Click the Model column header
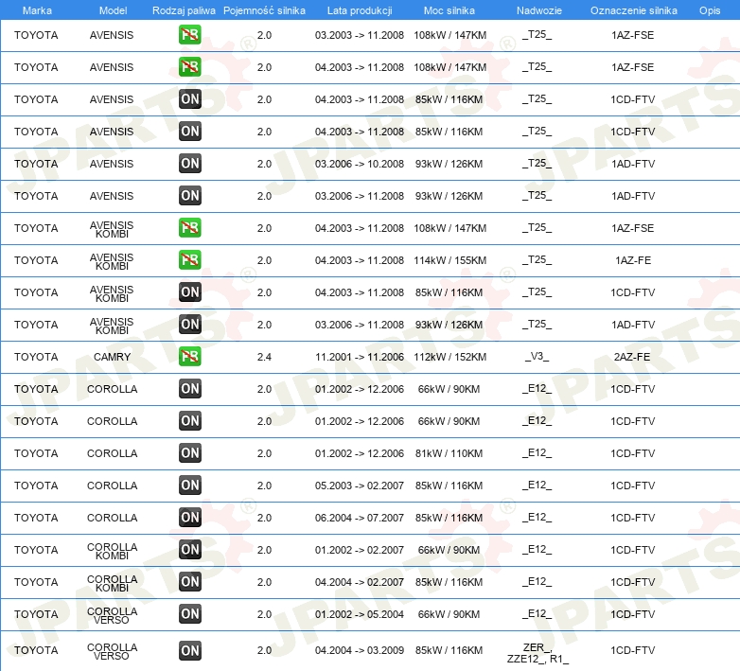 point(113,10)
